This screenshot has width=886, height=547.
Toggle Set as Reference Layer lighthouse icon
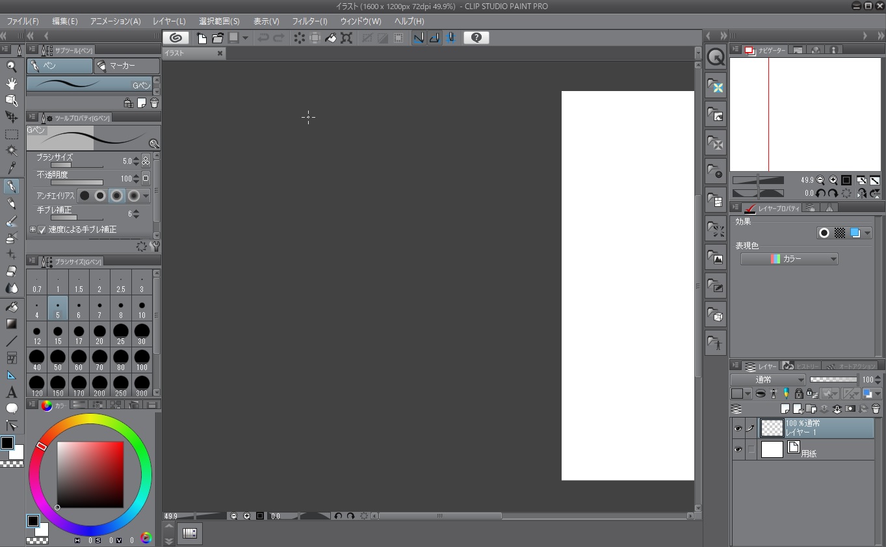[774, 394]
